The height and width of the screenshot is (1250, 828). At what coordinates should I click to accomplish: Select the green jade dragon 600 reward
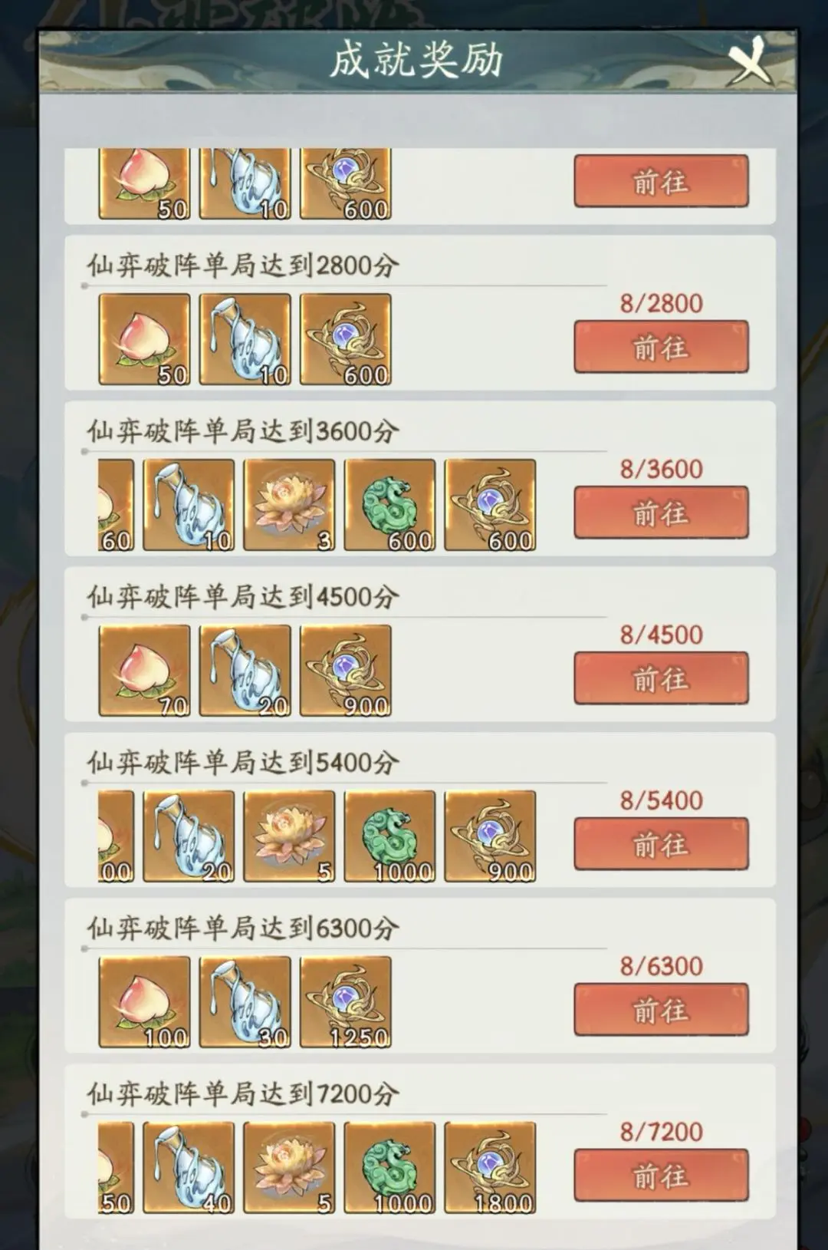coord(389,505)
